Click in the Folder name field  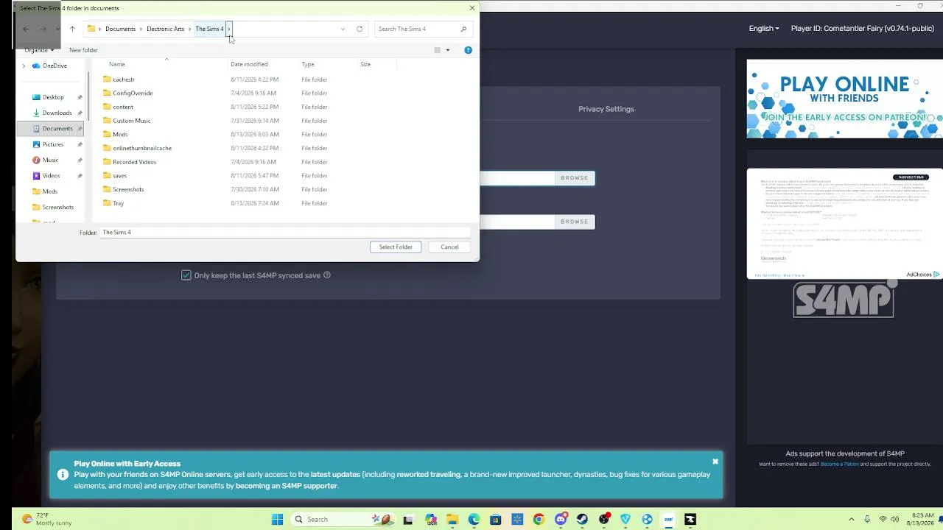click(285, 233)
